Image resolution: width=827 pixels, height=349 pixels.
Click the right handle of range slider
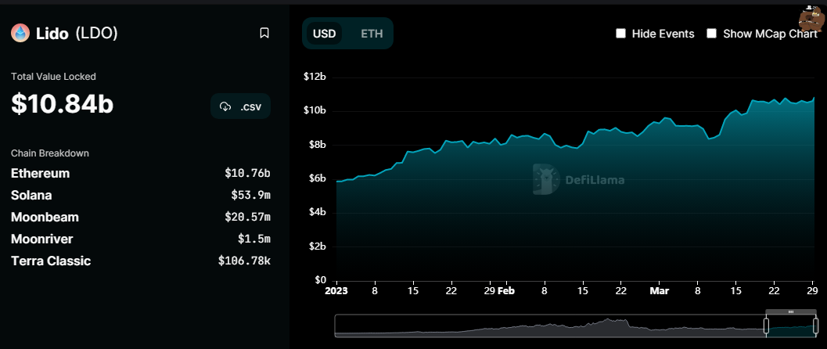[814, 326]
